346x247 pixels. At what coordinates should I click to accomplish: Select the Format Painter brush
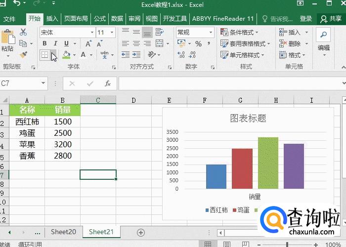tap(23, 55)
